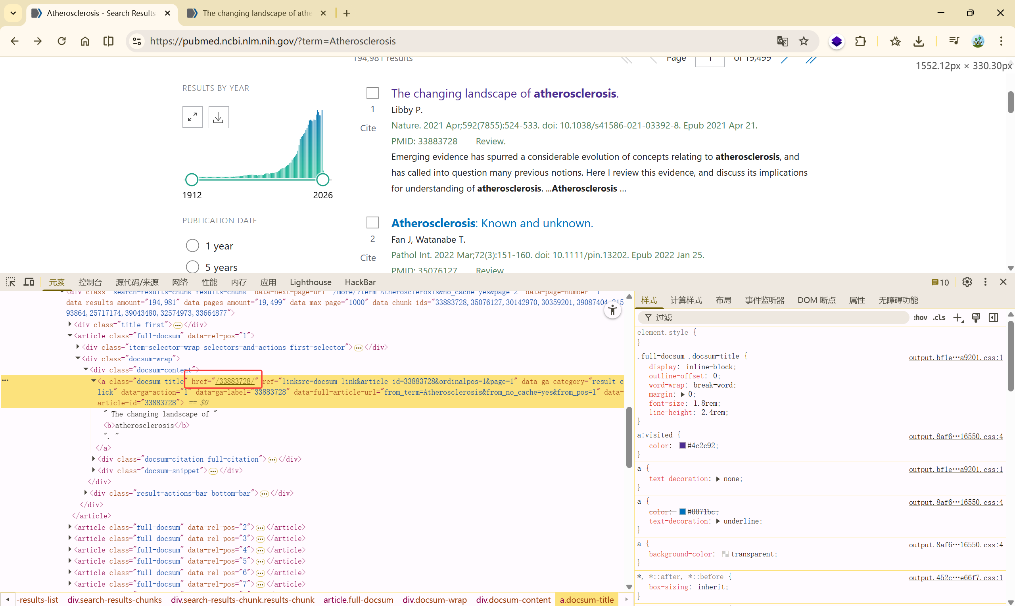Expand the results-by-year chart
Image resolution: width=1015 pixels, height=606 pixels.
(192, 117)
